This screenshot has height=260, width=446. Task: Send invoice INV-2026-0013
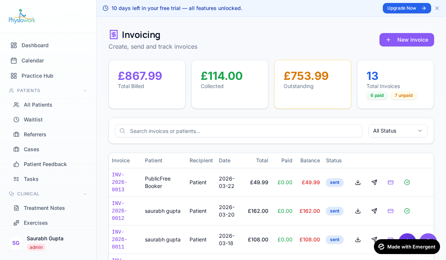tap(374, 182)
